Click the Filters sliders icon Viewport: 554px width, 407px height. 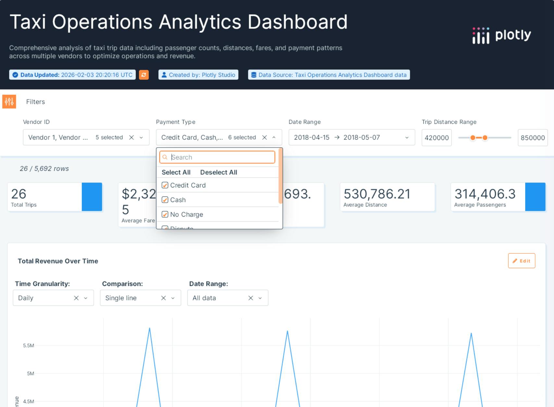click(x=9, y=102)
